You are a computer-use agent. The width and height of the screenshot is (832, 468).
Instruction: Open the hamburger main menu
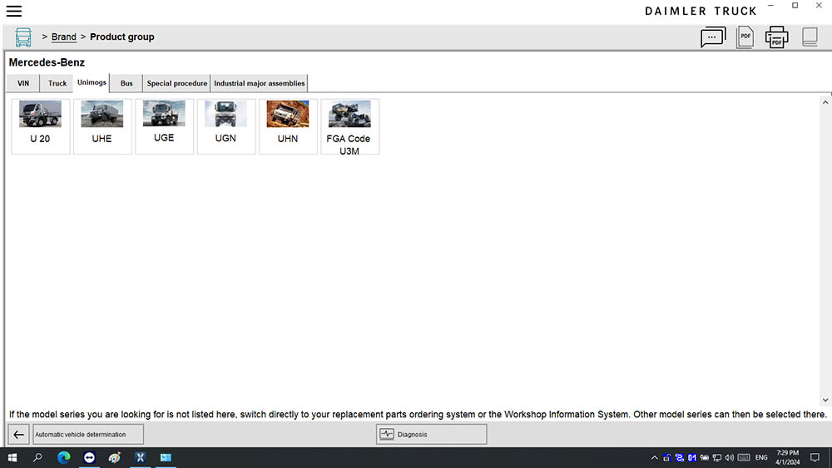tap(14, 11)
